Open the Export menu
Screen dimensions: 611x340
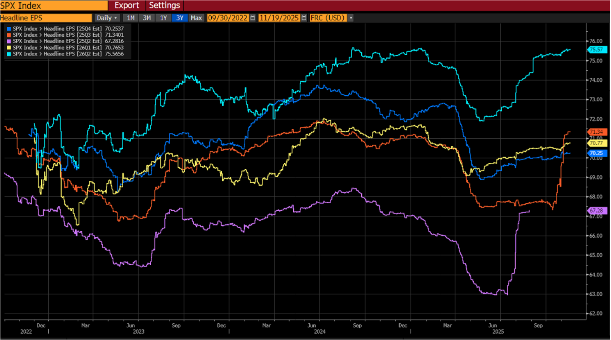[x=126, y=6]
